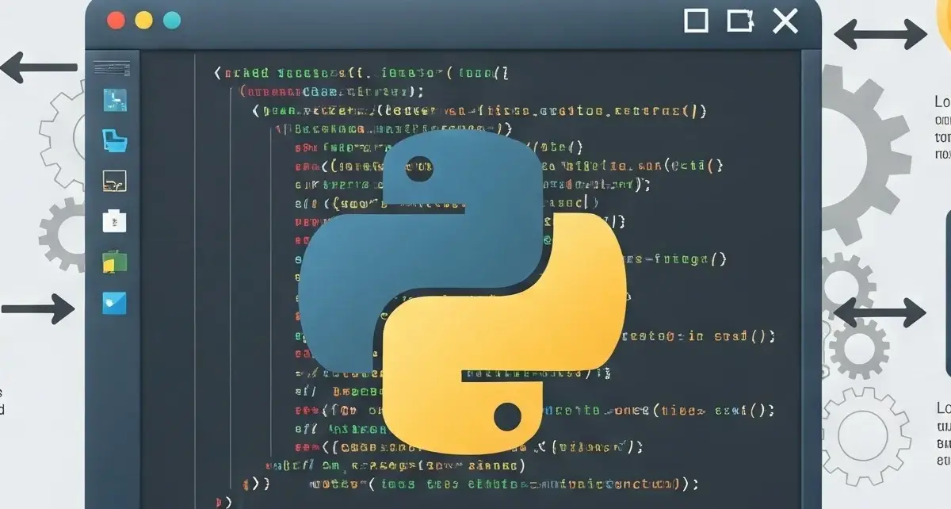The image size is (951, 509).
Task: Select the dark outlined panel sidebar icon
Action: click(115, 181)
